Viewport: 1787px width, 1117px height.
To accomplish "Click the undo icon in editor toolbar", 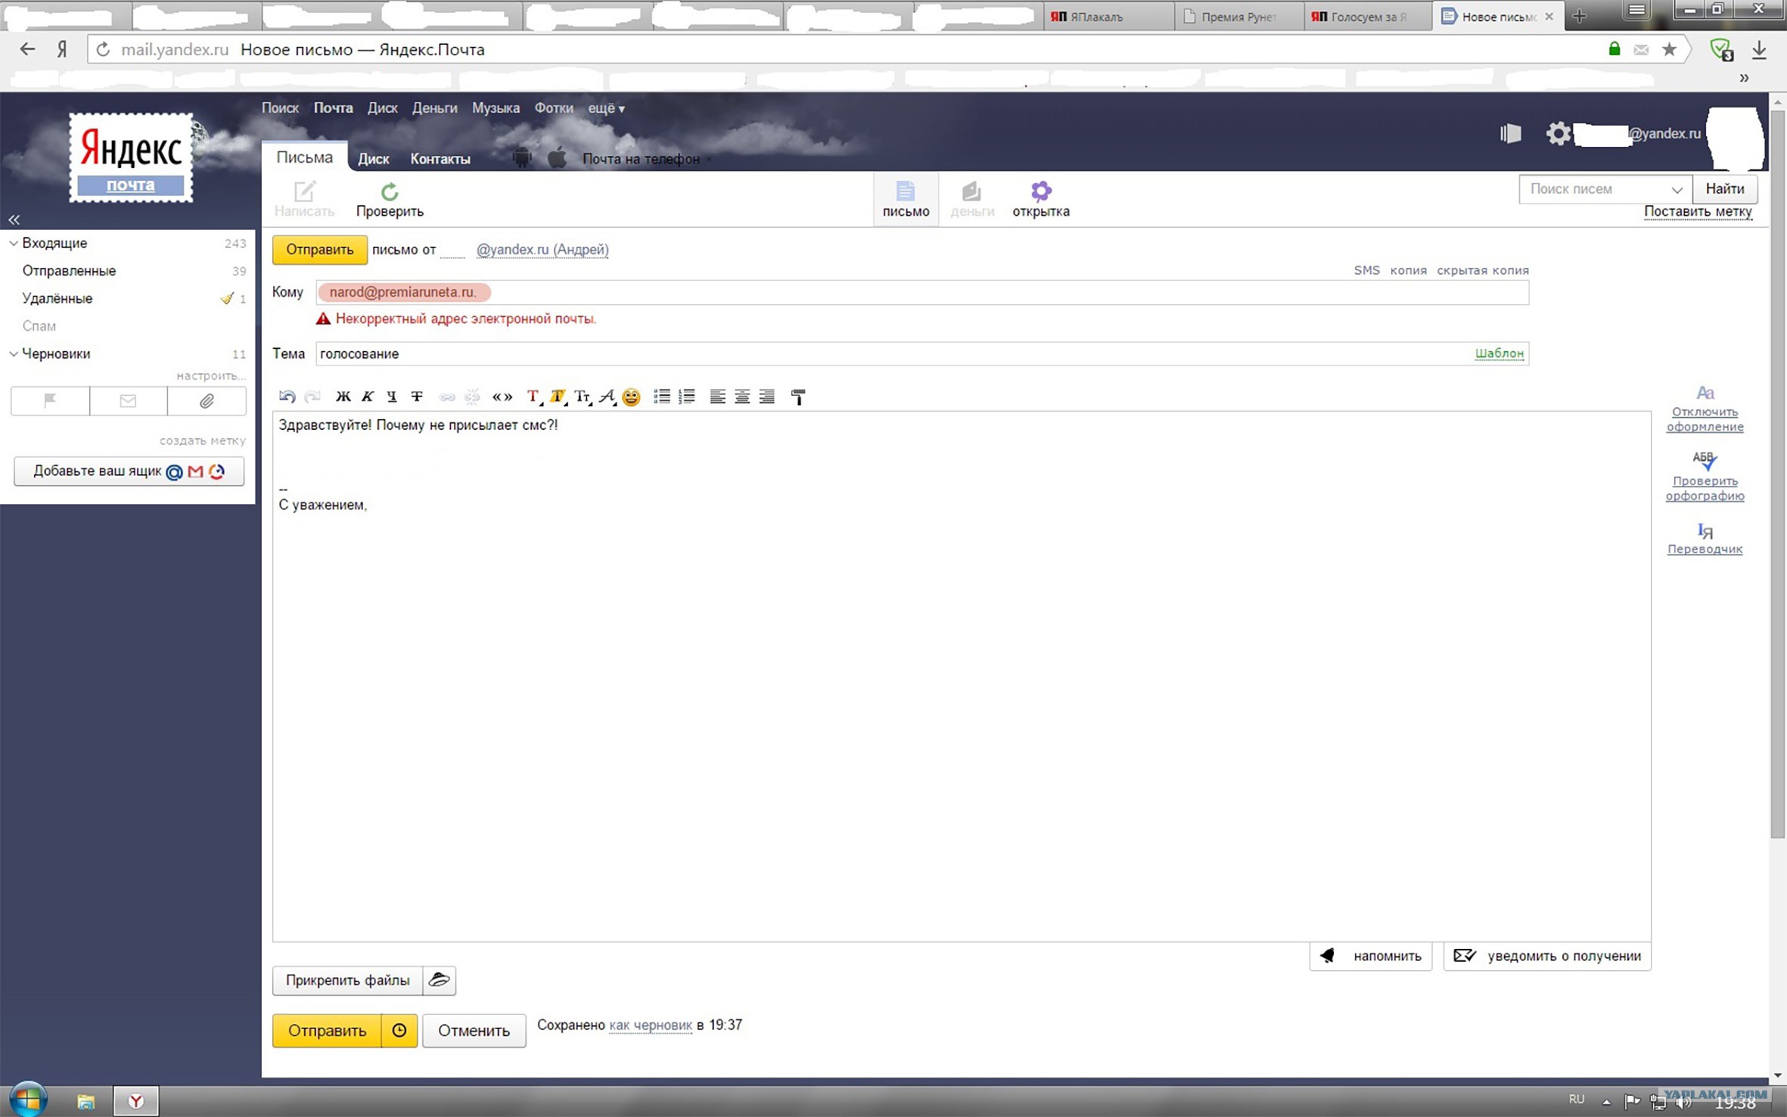I will 287,396.
